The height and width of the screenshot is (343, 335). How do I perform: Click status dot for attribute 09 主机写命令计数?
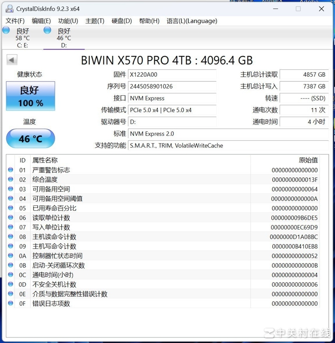click(10, 246)
